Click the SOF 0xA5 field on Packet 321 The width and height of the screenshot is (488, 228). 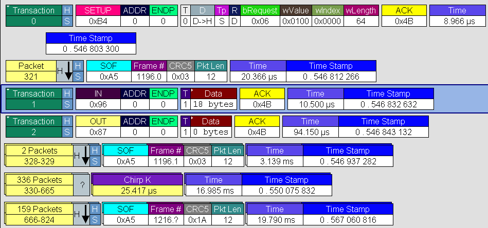(x=109, y=71)
